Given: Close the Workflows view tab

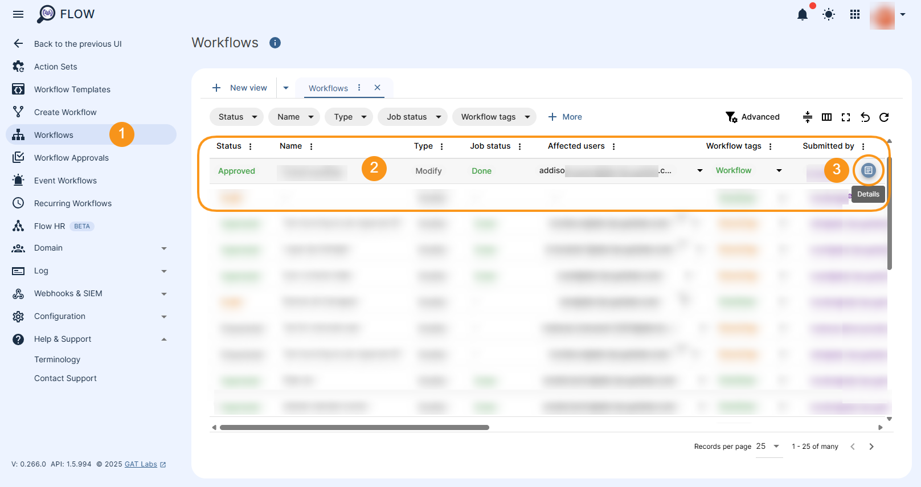Looking at the screenshot, I should coord(377,88).
